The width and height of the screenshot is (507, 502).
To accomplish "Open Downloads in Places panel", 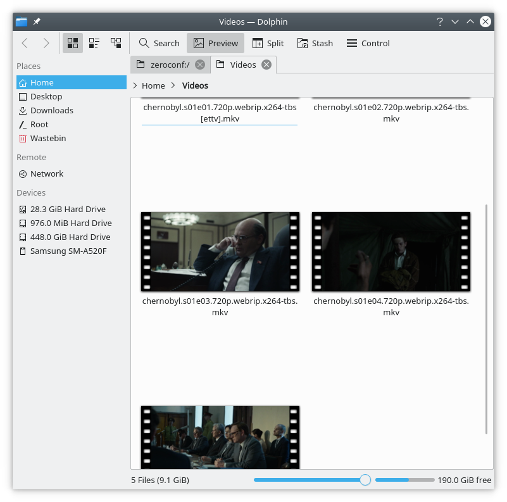I will [x=51, y=110].
